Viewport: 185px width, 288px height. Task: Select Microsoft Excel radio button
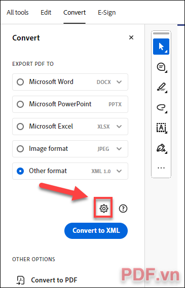(20, 127)
